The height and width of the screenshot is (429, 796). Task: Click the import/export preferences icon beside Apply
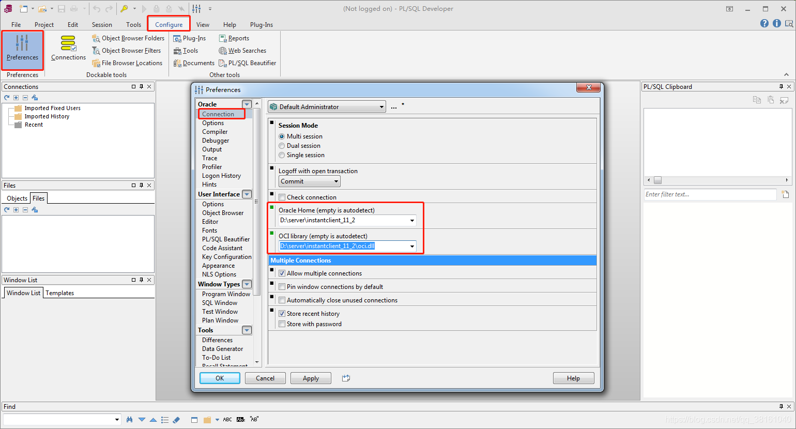(346, 378)
